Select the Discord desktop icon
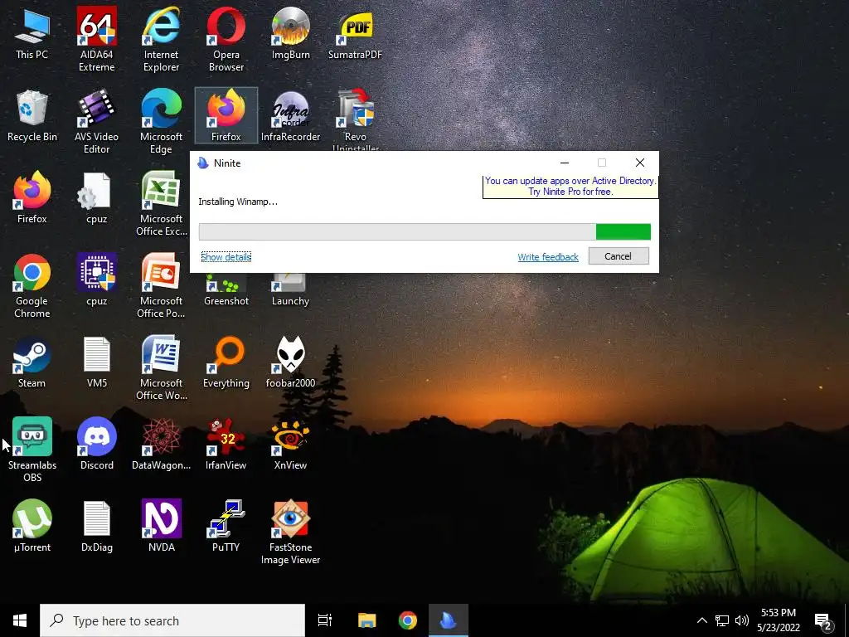The image size is (849, 637). (x=96, y=445)
